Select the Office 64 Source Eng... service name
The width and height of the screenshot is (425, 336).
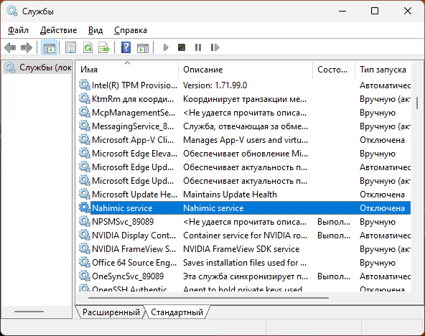134,263
